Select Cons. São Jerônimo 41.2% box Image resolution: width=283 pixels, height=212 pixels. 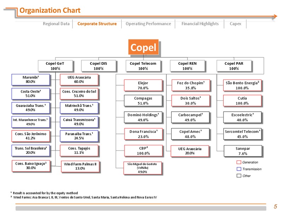tap(30, 136)
